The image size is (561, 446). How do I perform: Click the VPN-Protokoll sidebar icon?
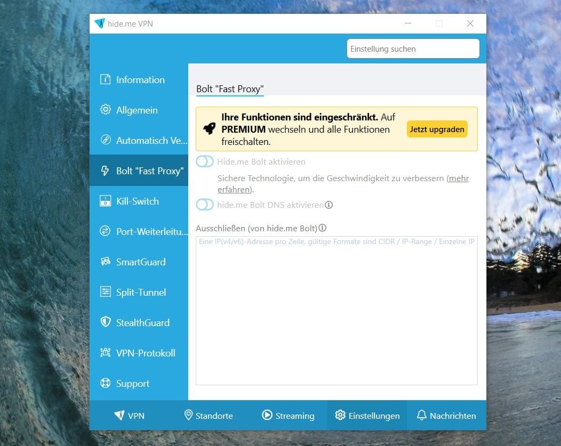(x=105, y=353)
